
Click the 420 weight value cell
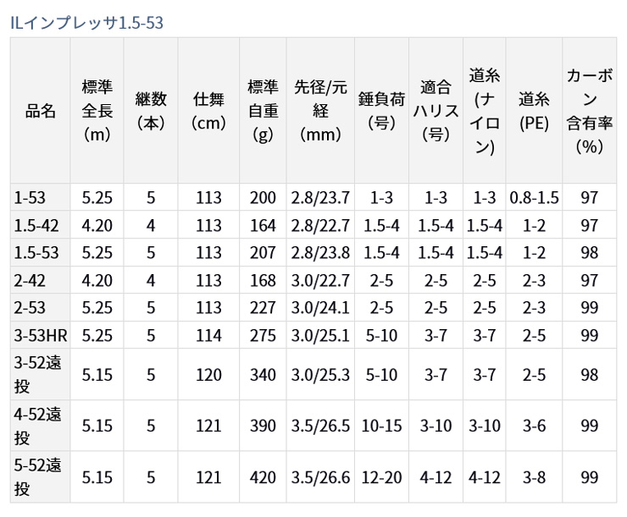click(263, 477)
